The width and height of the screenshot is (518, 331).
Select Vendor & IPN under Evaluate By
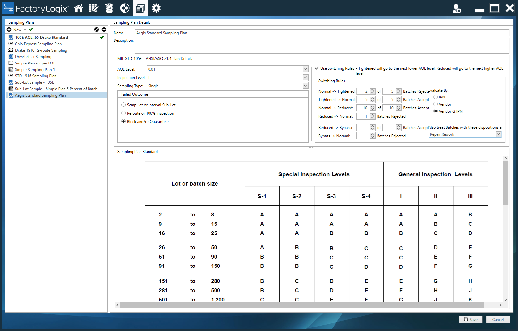tap(436, 111)
